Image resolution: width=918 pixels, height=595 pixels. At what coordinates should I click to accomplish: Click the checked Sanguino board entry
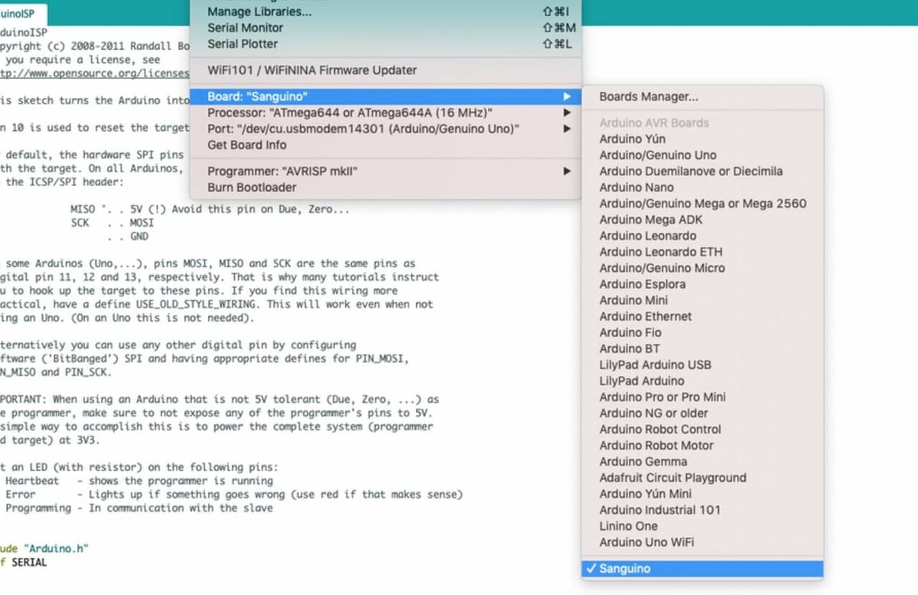(x=702, y=568)
